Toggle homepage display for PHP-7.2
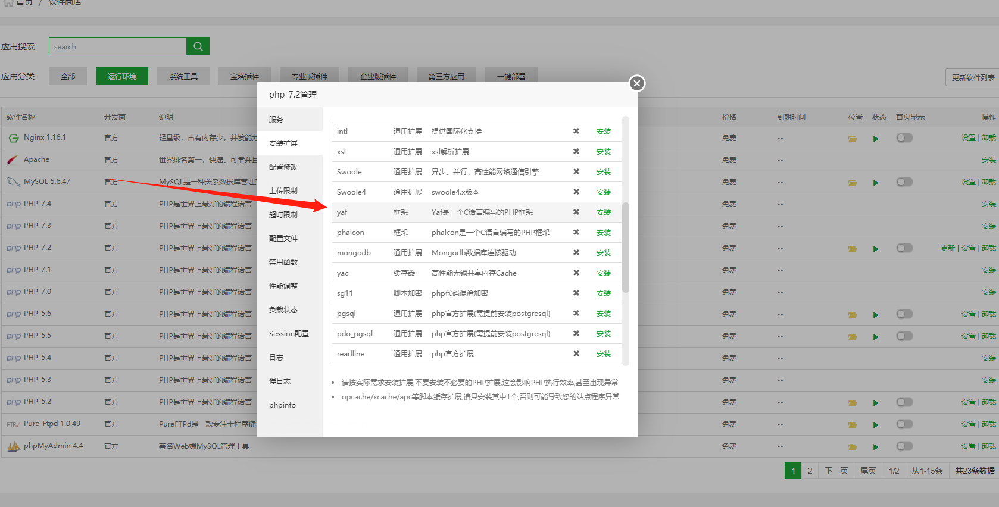999x507 pixels. pyautogui.click(x=904, y=248)
